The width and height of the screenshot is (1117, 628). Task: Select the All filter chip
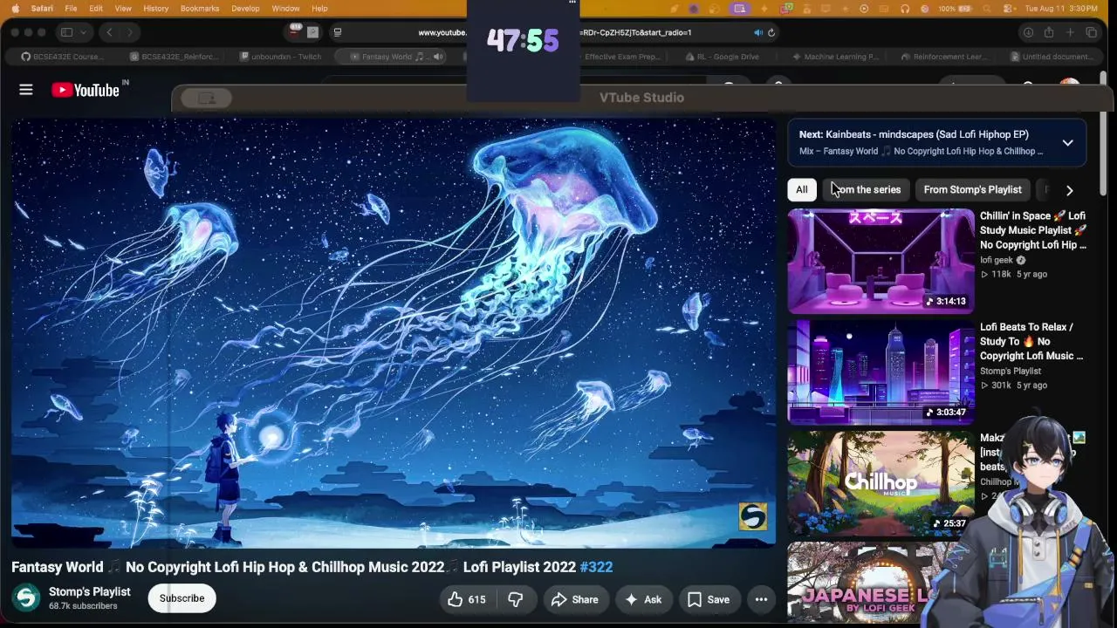801,189
